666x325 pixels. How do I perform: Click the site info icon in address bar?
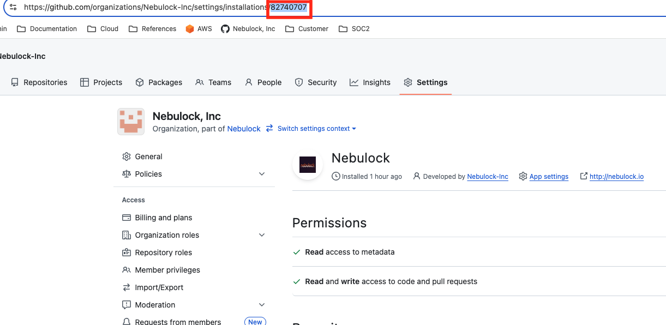point(13,8)
